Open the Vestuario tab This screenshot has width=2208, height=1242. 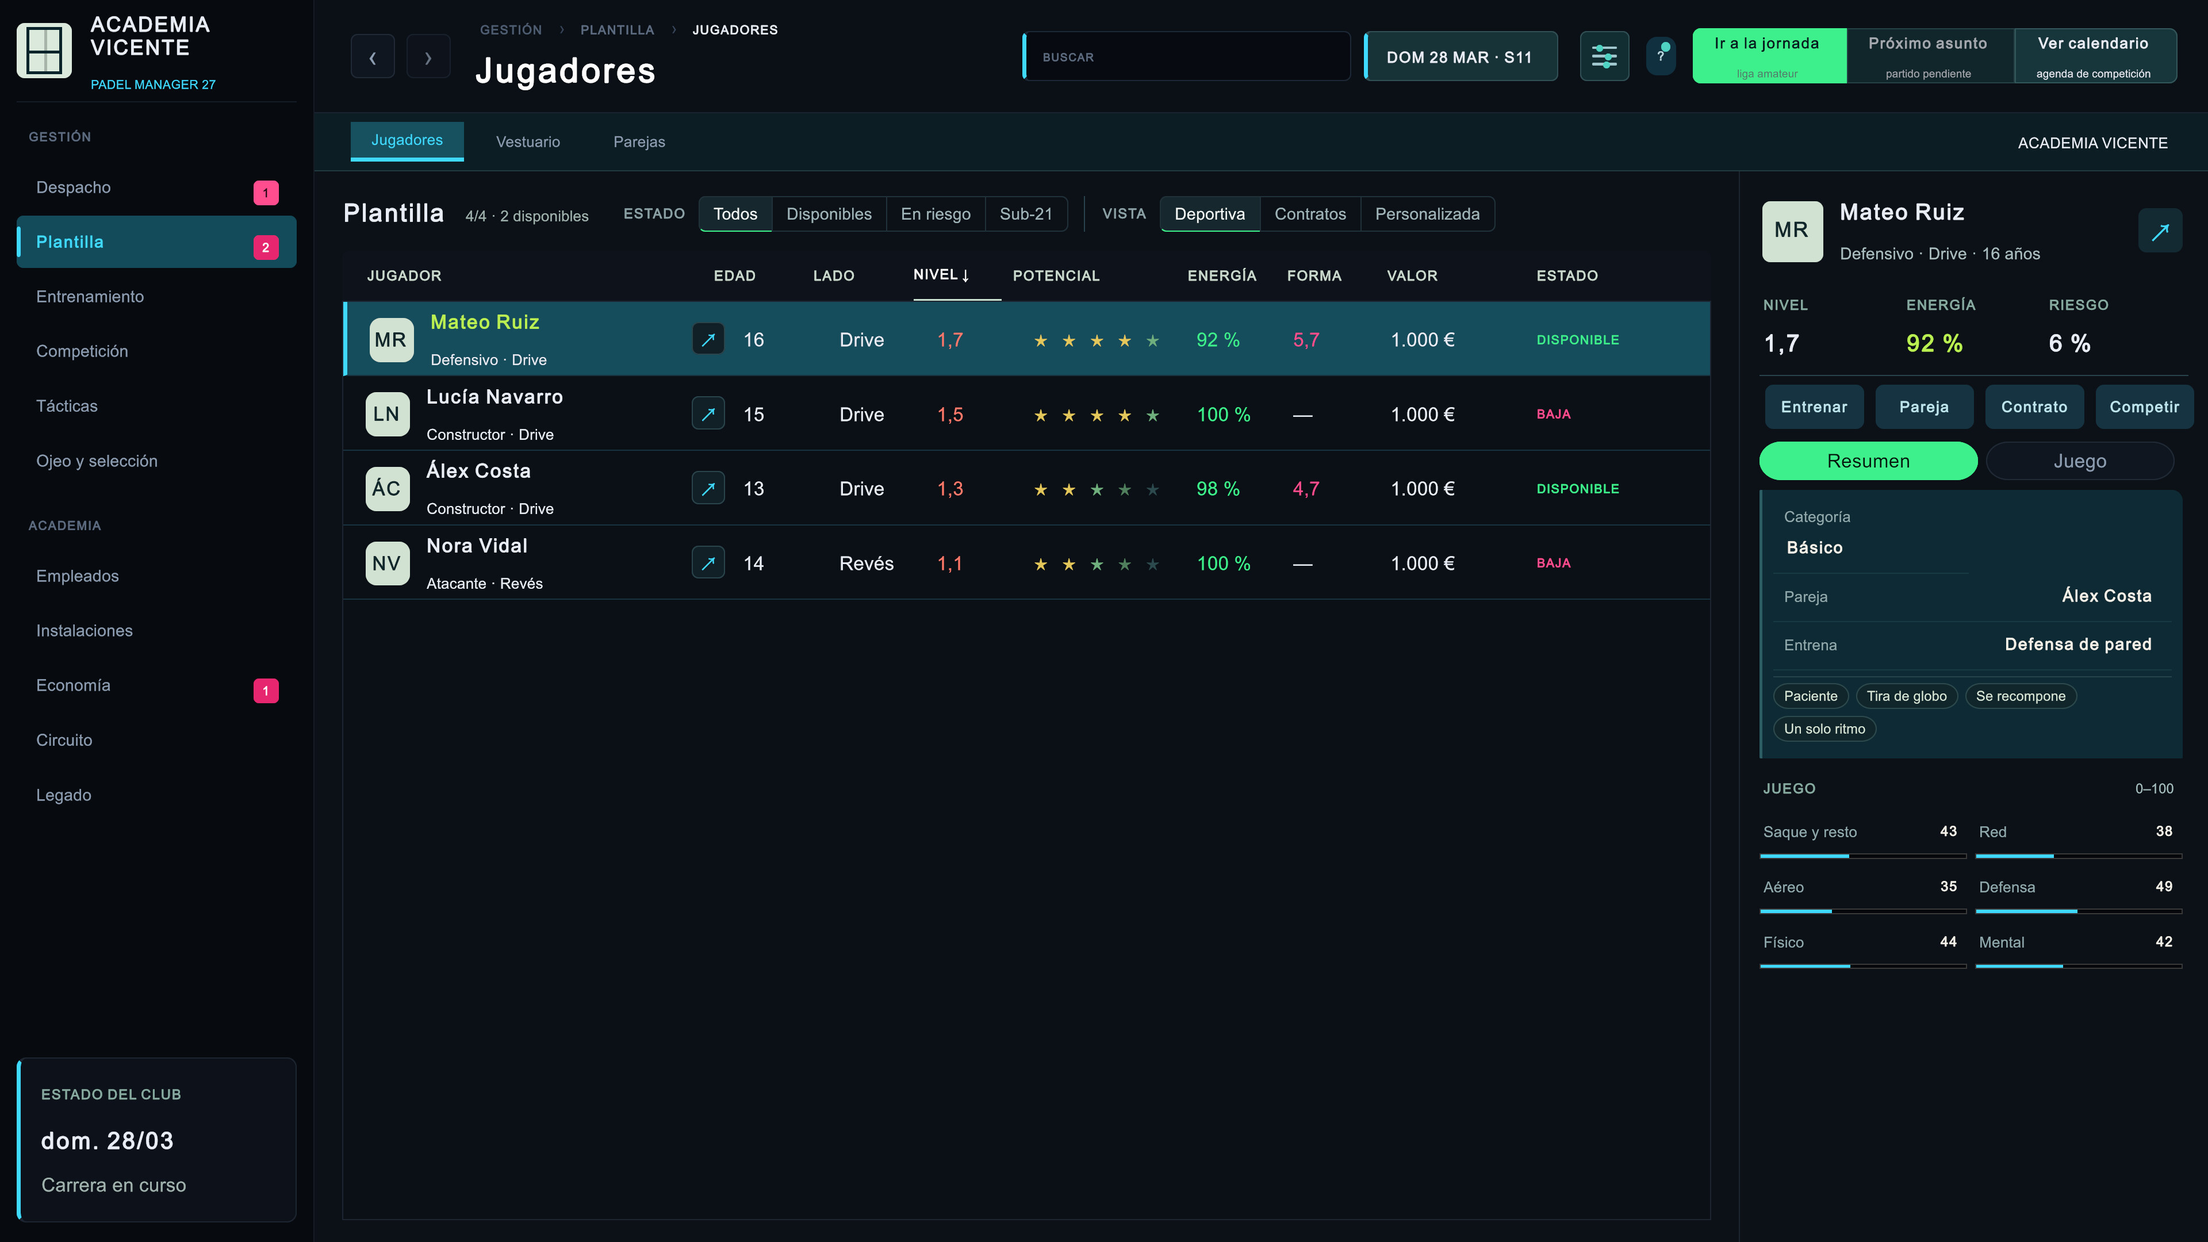pos(528,141)
